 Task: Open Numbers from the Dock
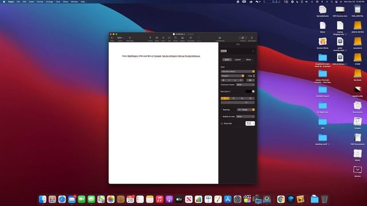pos(198,199)
